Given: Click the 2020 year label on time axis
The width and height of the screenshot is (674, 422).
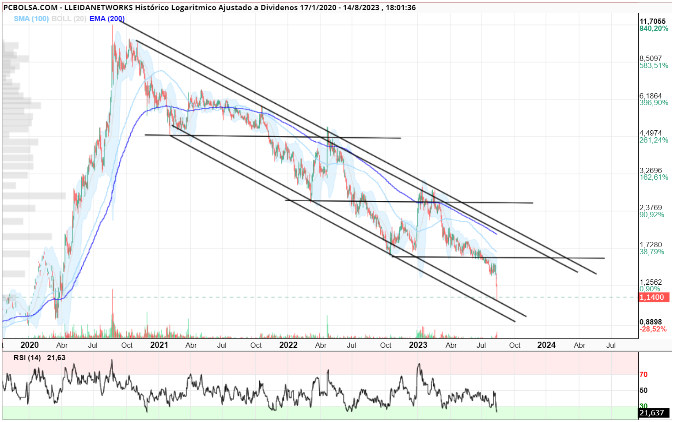Looking at the screenshot, I should 30,345.
